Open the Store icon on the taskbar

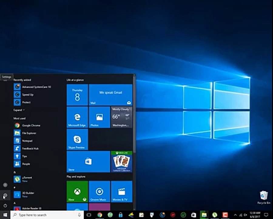click(x=194, y=215)
